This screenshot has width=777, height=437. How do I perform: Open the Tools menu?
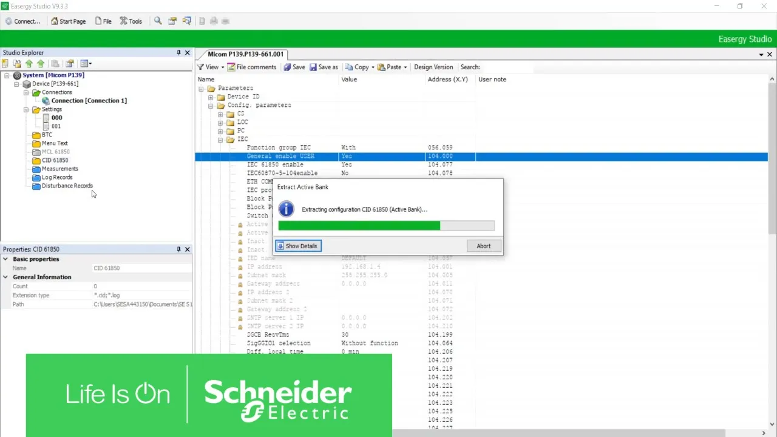point(131,21)
